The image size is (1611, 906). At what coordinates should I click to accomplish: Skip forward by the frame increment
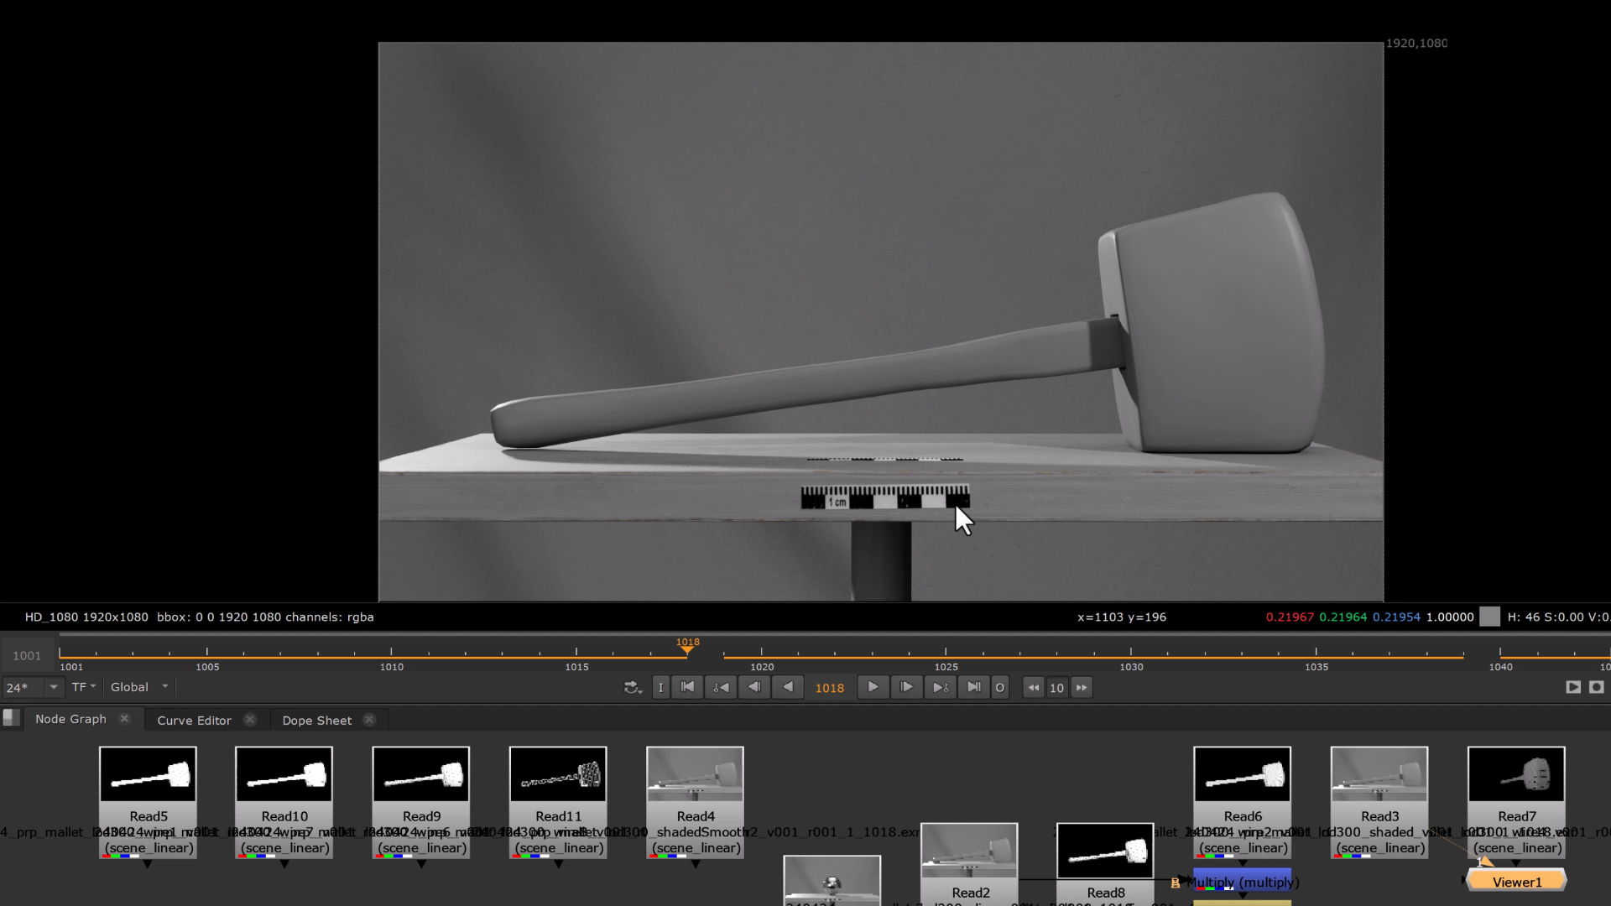(x=1082, y=688)
